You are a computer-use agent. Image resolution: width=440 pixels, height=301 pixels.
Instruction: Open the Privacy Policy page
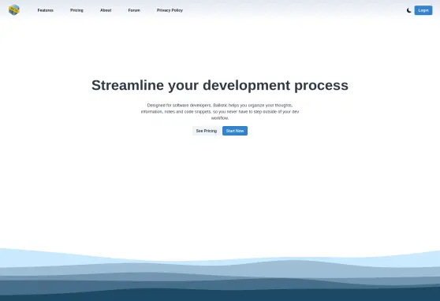click(x=170, y=10)
